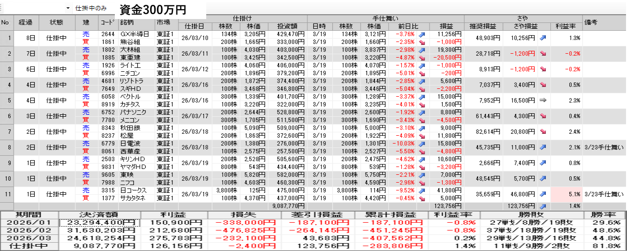Click the blue arrow next to さや損益 10,256円
This screenshot has width=627, height=251.
[x=543, y=38]
